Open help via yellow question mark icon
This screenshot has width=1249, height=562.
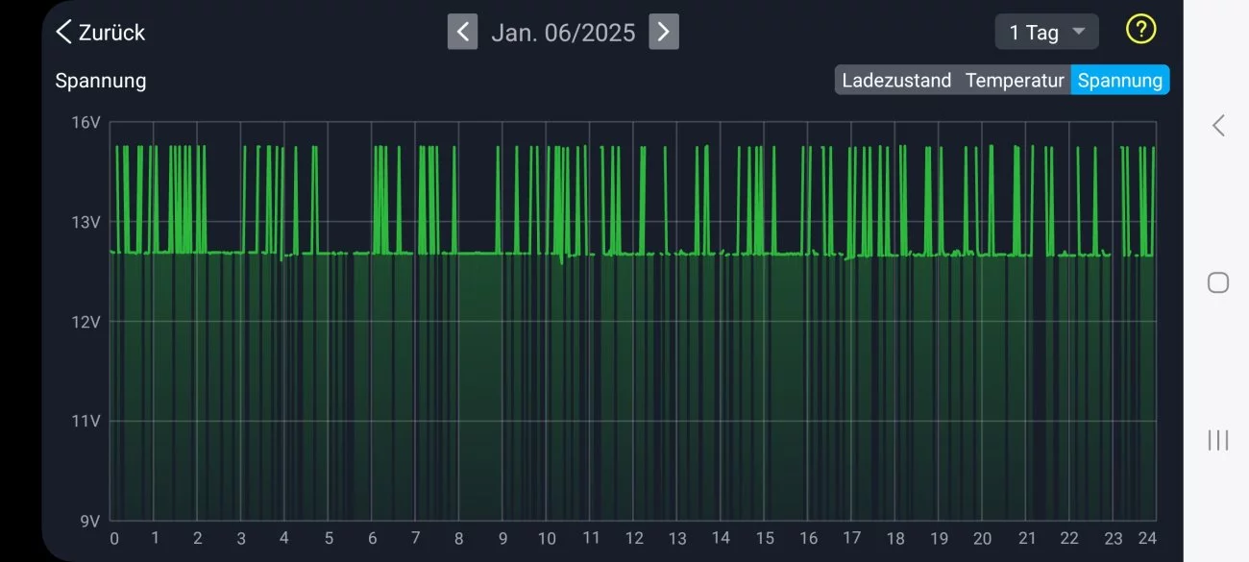(x=1140, y=30)
